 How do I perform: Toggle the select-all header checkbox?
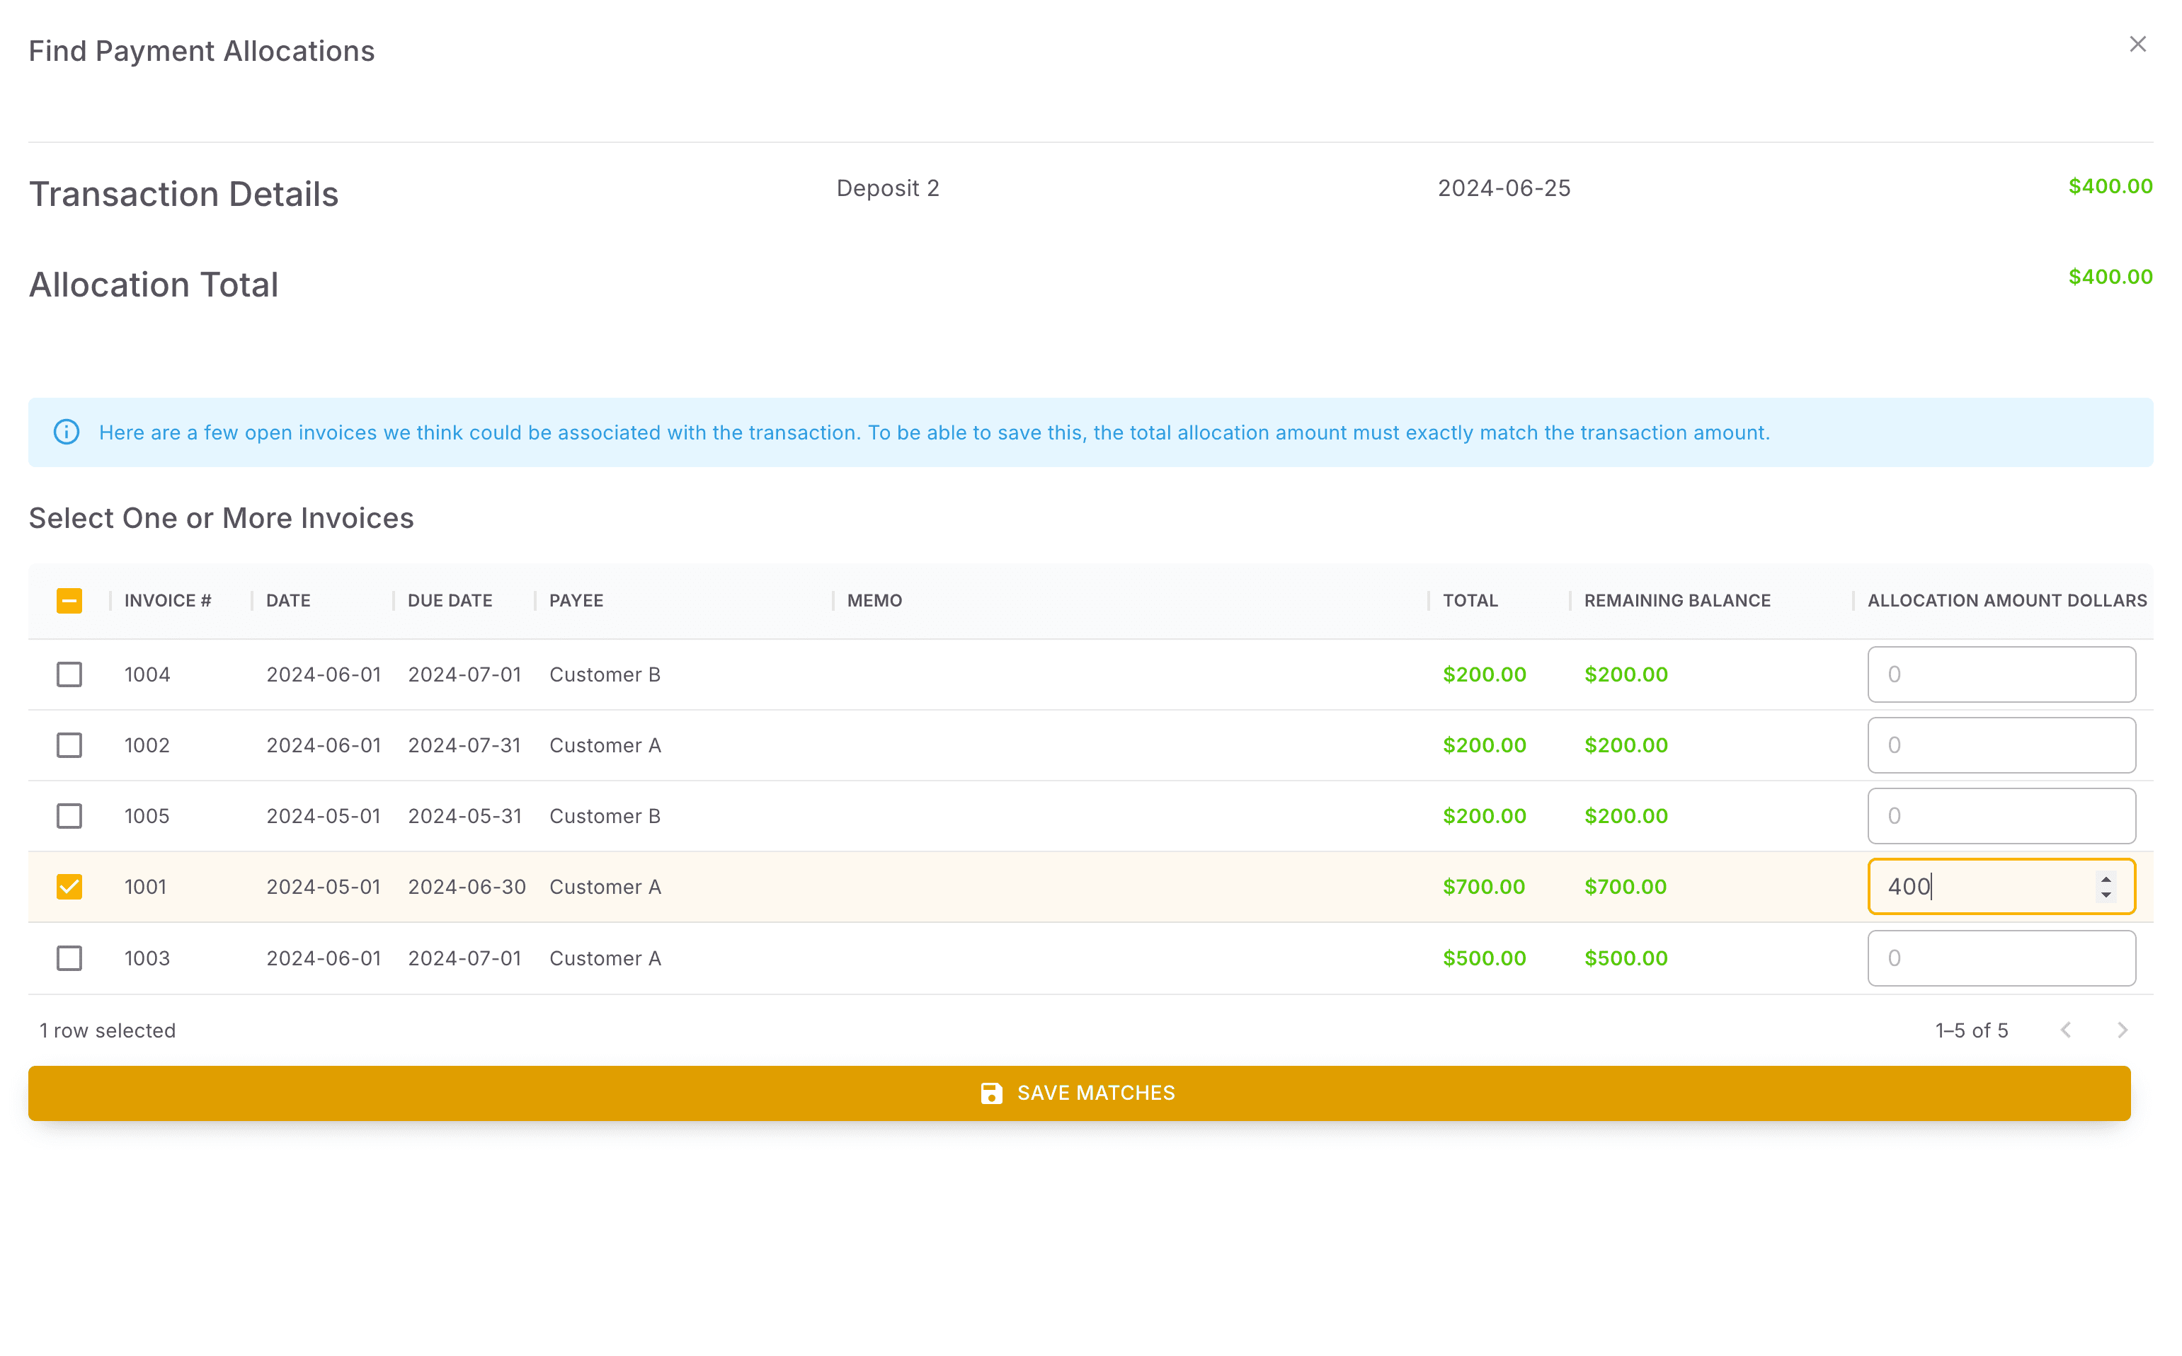point(69,601)
